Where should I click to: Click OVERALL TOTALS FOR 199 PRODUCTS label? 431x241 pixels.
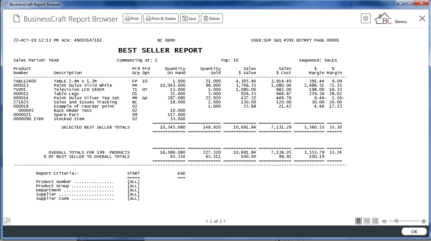89,152
